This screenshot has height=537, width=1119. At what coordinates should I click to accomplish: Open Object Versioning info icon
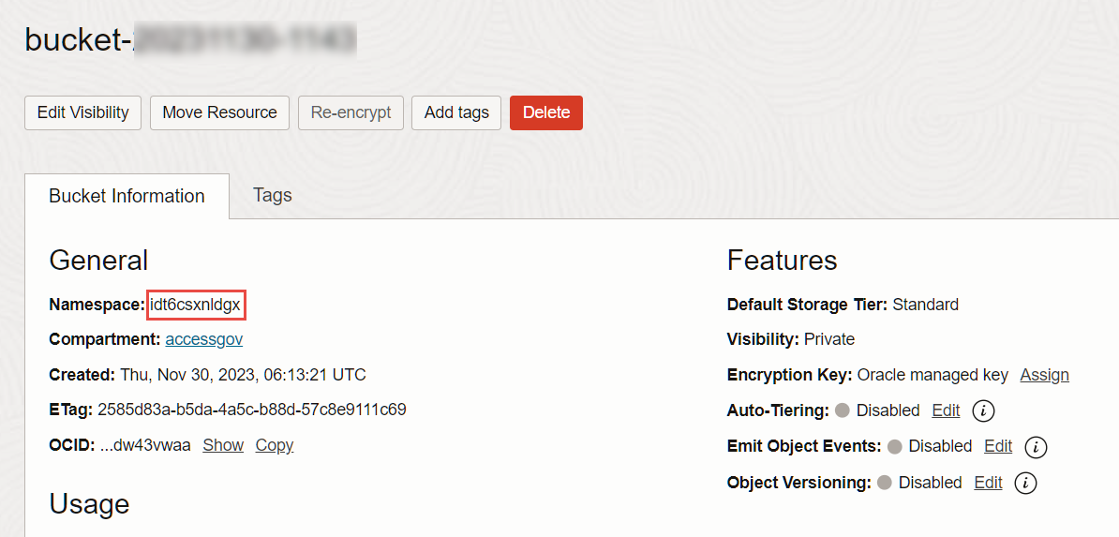(x=1025, y=483)
